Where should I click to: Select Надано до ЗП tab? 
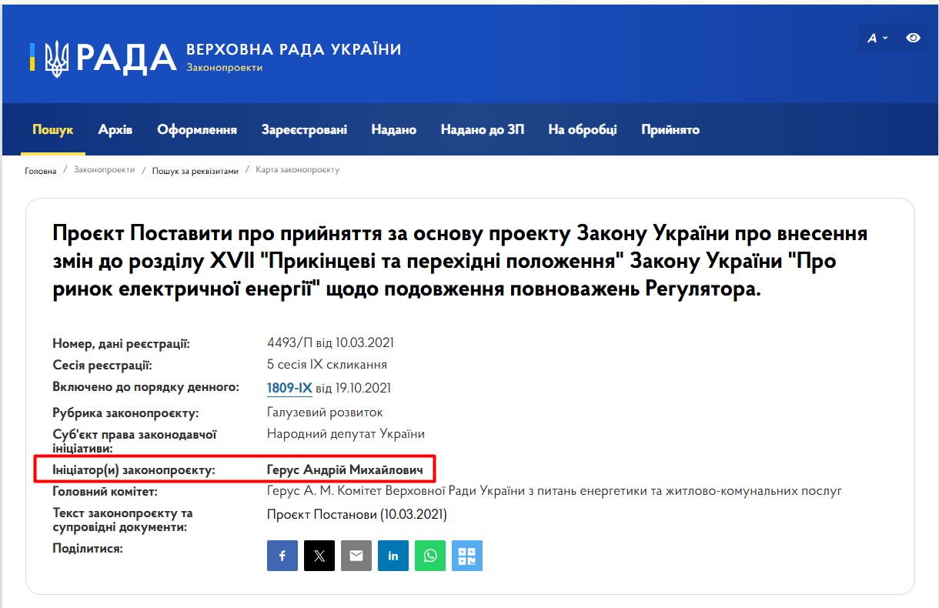coord(482,129)
